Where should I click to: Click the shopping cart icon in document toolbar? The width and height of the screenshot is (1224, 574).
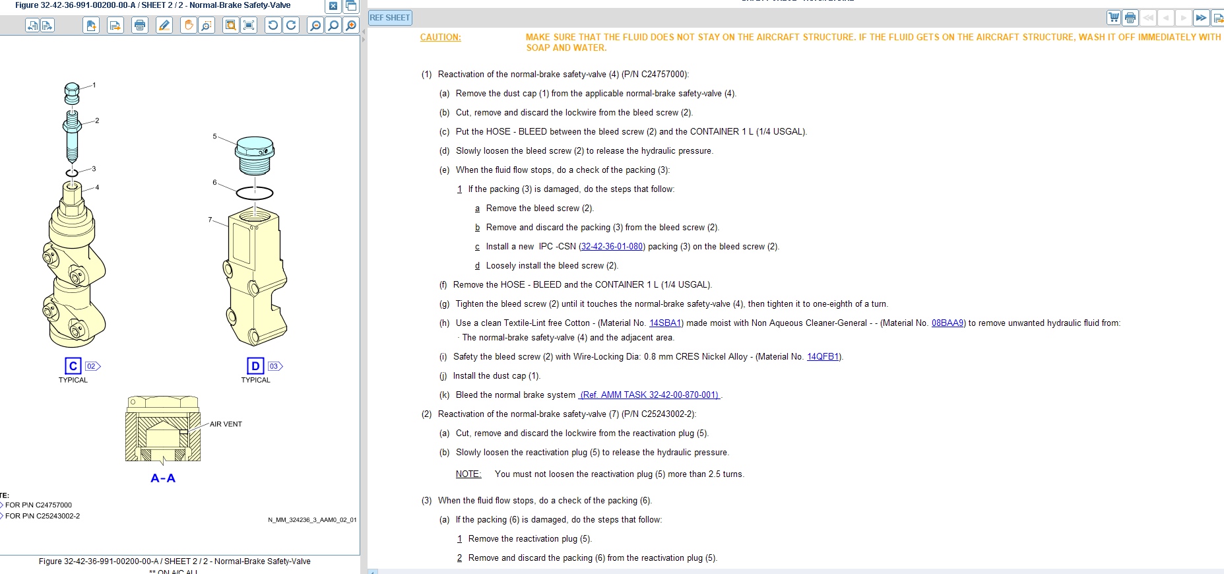click(x=1114, y=18)
